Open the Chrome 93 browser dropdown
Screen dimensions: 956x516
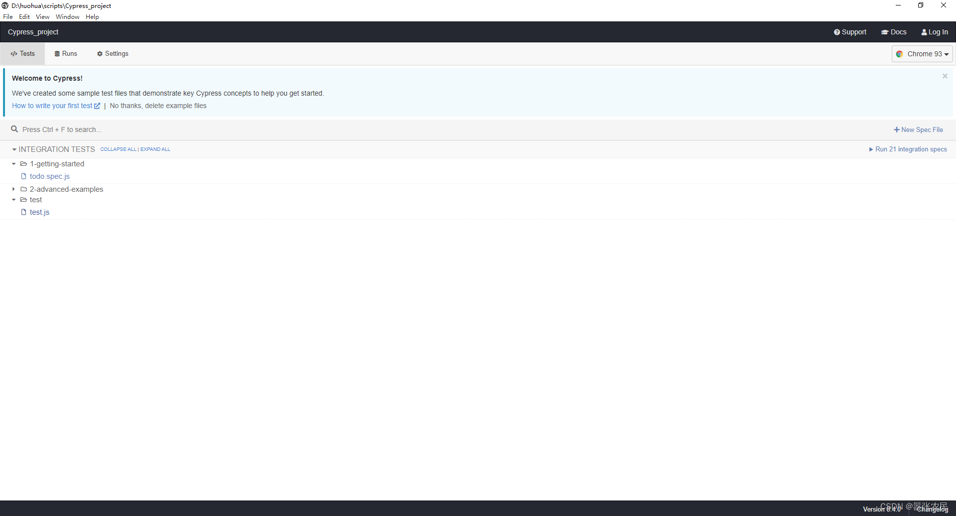(922, 54)
